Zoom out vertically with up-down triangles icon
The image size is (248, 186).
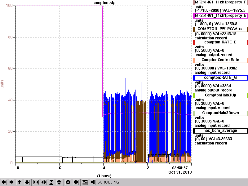pos(59,182)
